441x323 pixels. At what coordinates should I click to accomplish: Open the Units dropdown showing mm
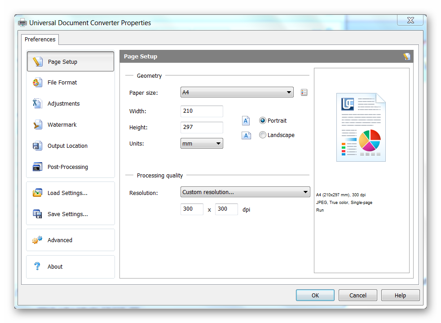(x=202, y=143)
